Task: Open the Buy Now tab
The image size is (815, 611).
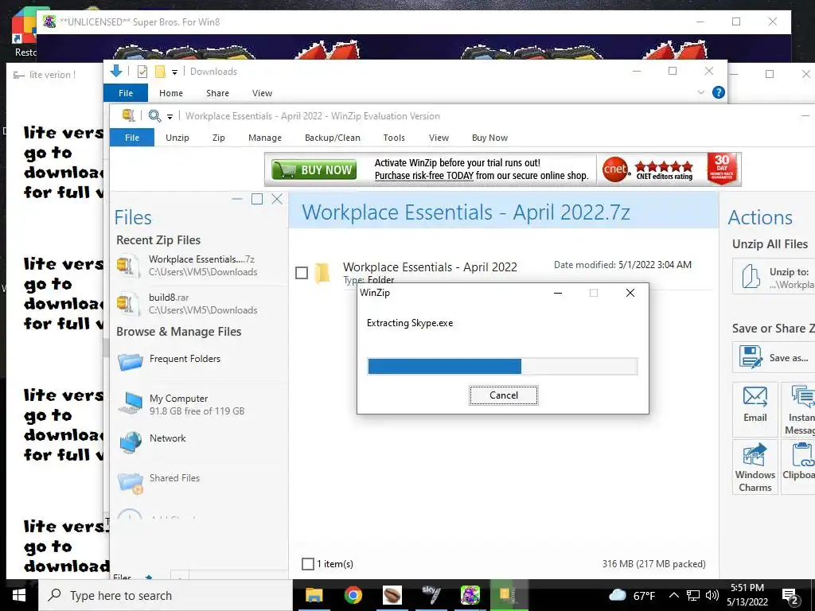Action: pos(489,138)
